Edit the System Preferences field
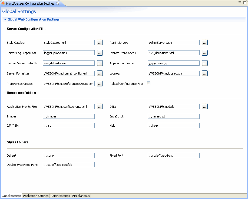The width and height of the screenshot is (248, 199). coord(174,53)
